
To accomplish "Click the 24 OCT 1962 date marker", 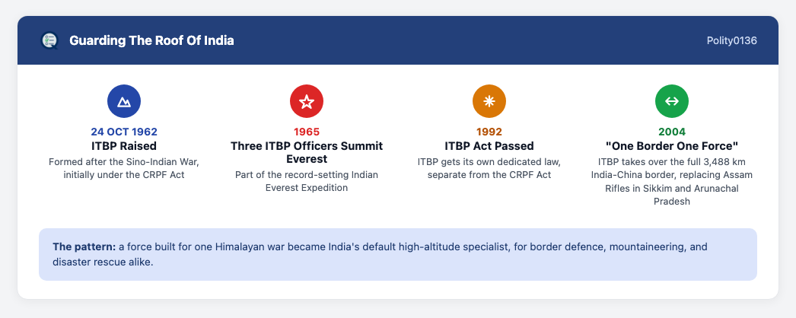I will pos(124,132).
